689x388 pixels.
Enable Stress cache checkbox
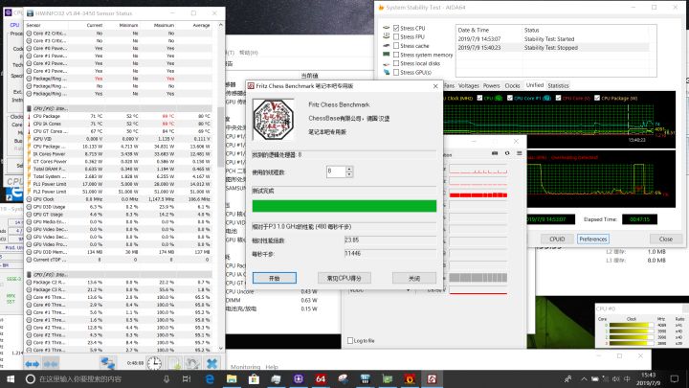[x=396, y=46]
